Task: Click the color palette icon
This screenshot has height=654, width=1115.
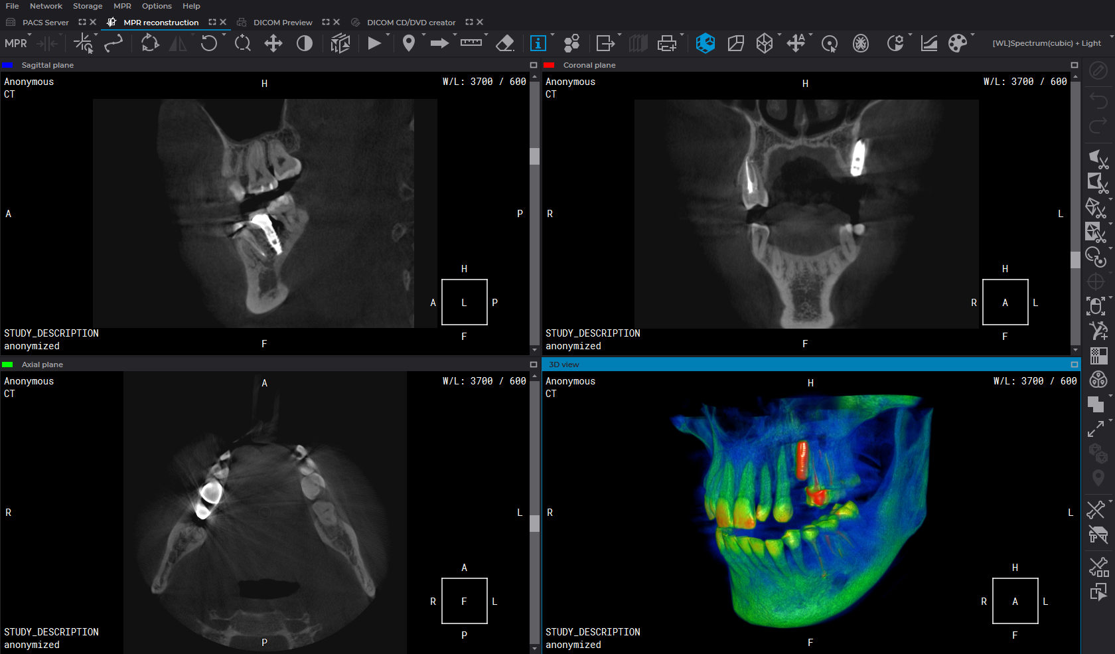Action: point(957,44)
